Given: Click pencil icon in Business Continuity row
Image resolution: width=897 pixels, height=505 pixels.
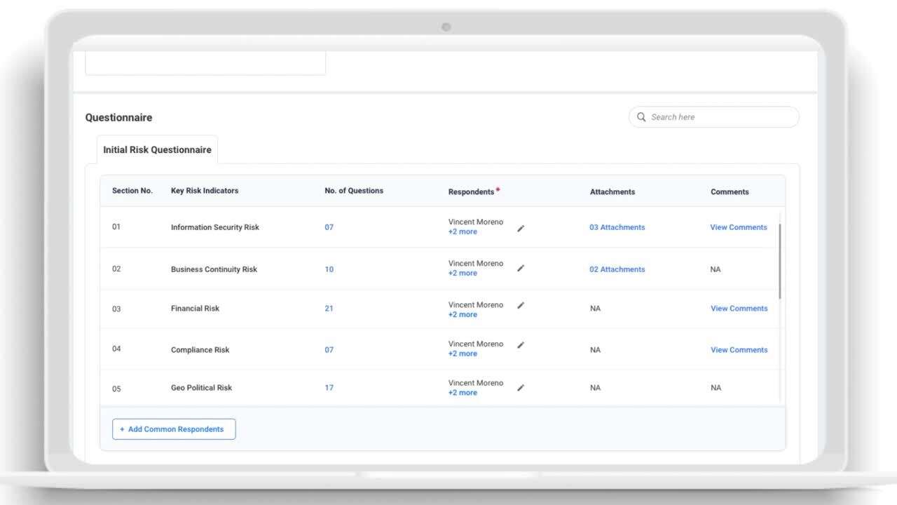Looking at the screenshot, I should pos(521,268).
